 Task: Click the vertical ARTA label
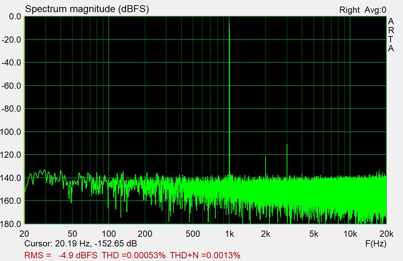pyautogui.click(x=391, y=35)
